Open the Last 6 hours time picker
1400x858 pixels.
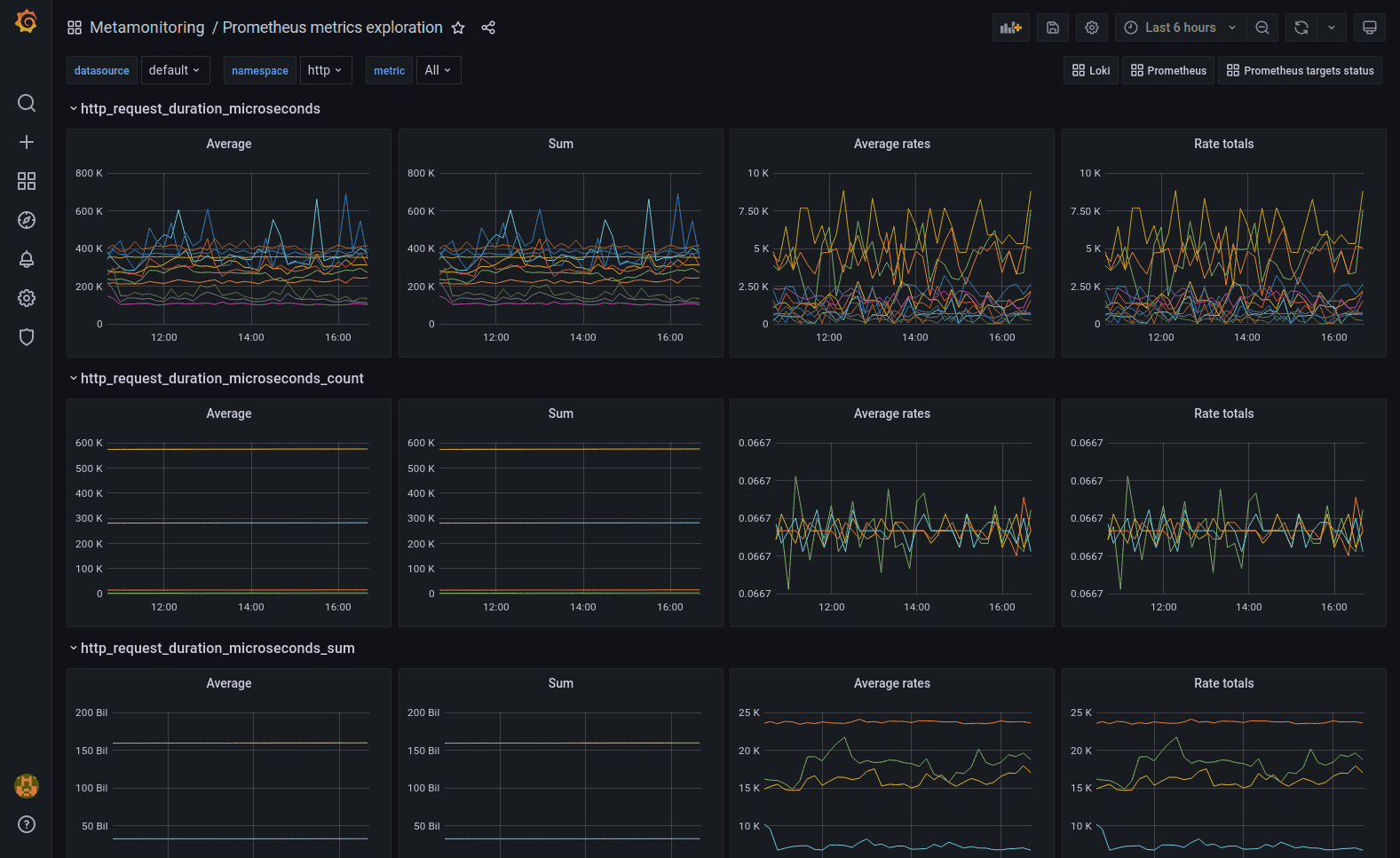click(x=1180, y=28)
